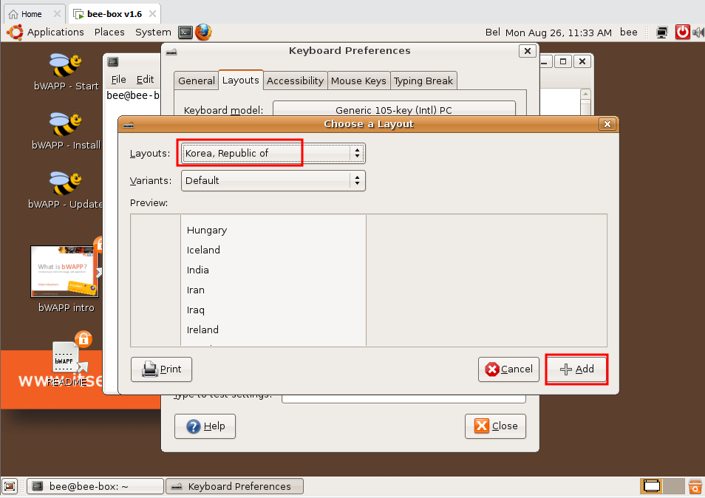Open the bWAPP - Start desktop icon
The height and width of the screenshot is (498, 705).
pos(66,72)
